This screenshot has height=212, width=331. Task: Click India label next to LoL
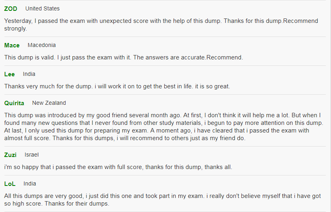[30, 184]
